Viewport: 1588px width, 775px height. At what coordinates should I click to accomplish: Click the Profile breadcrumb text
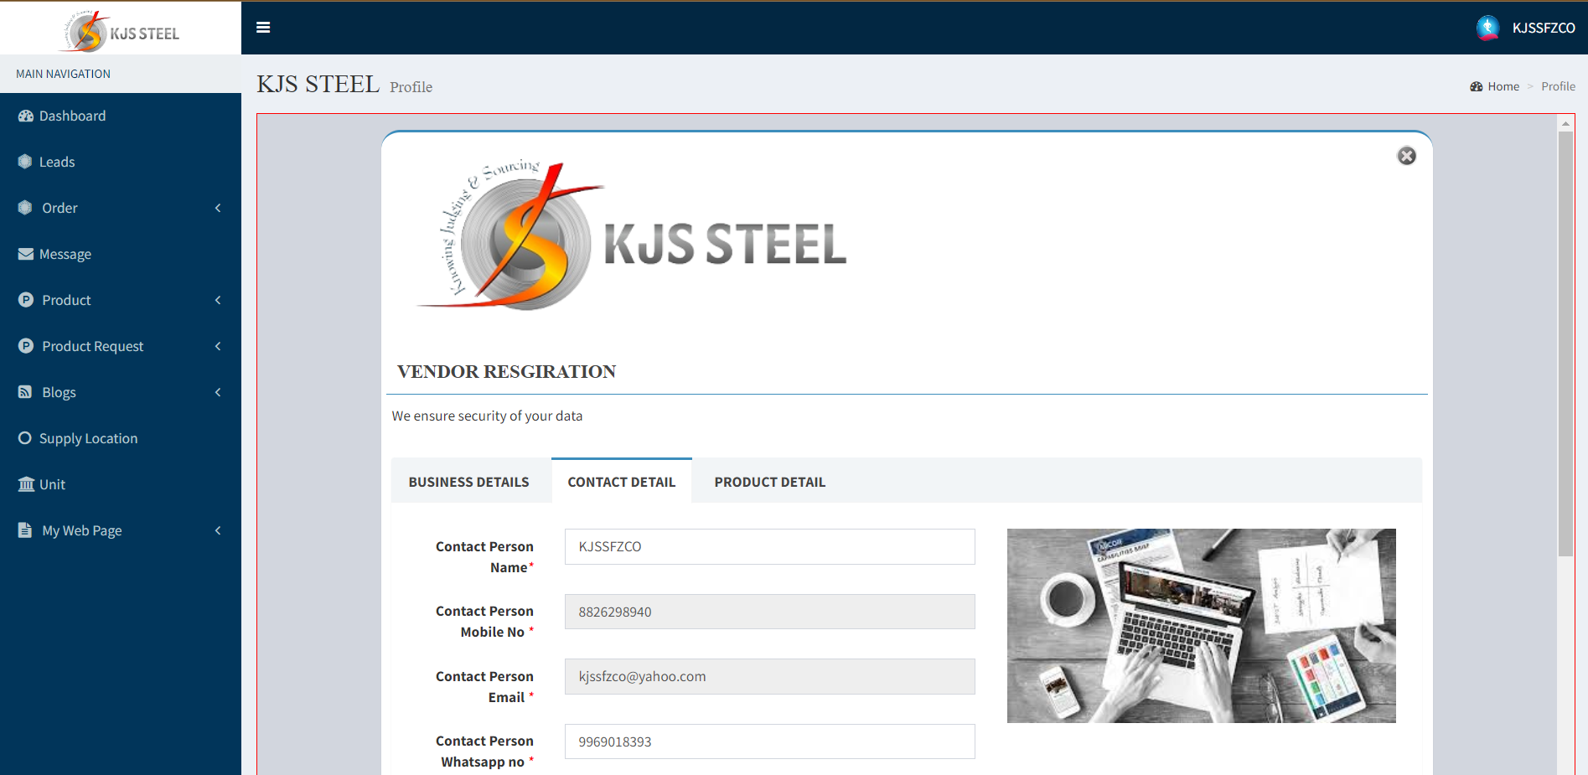(1558, 86)
